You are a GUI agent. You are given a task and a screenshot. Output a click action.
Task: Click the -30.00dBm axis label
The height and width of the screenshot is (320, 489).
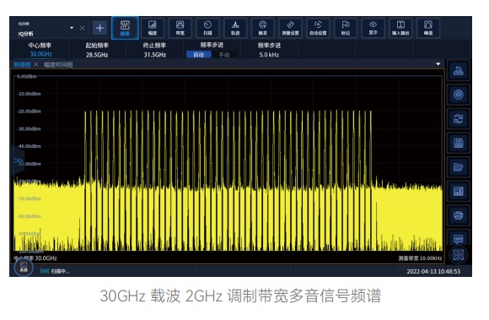[29, 128]
